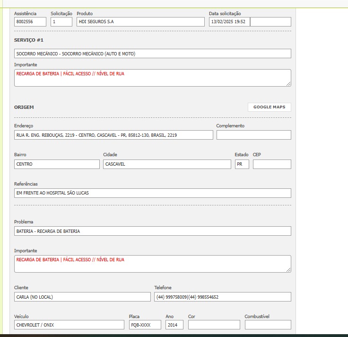Grab resize handle of Serviço #1 Importante textarea
Image resolution: width=348 pixels, height=337 pixels.
pyautogui.click(x=288, y=84)
